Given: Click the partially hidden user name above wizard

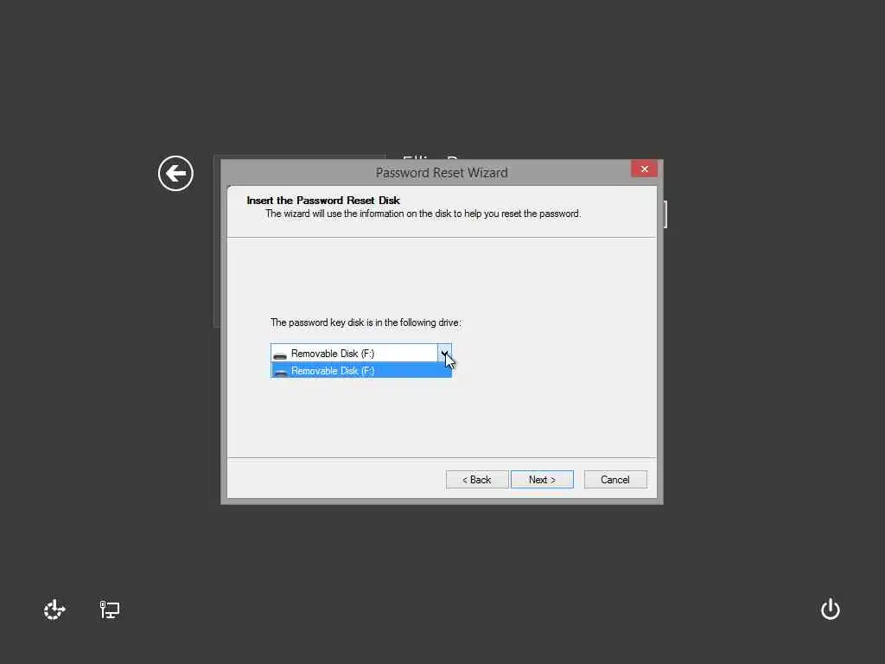Looking at the screenshot, I should pyautogui.click(x=430, y=156).
